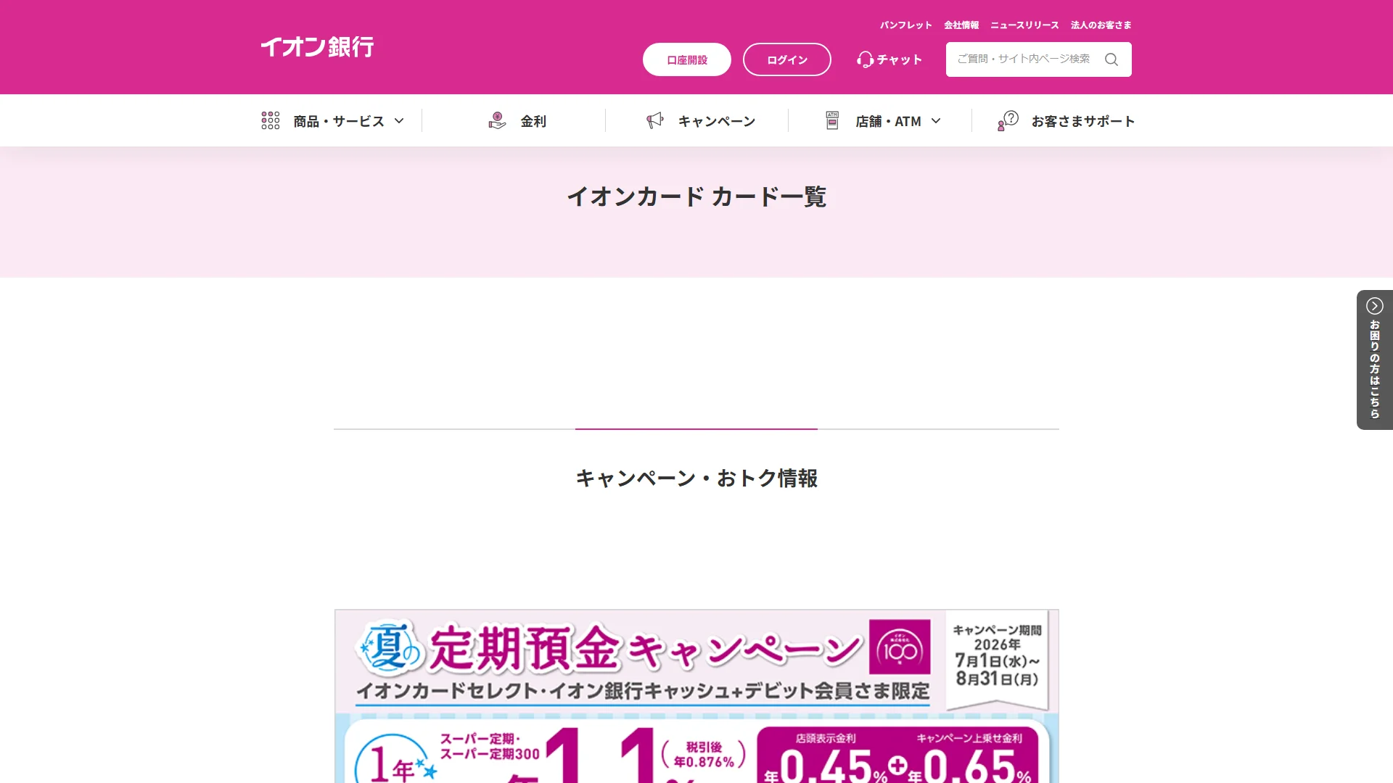Click the 店舗・ATM machine icon
Screen dimensions: 1393x783
coord(832,120)
